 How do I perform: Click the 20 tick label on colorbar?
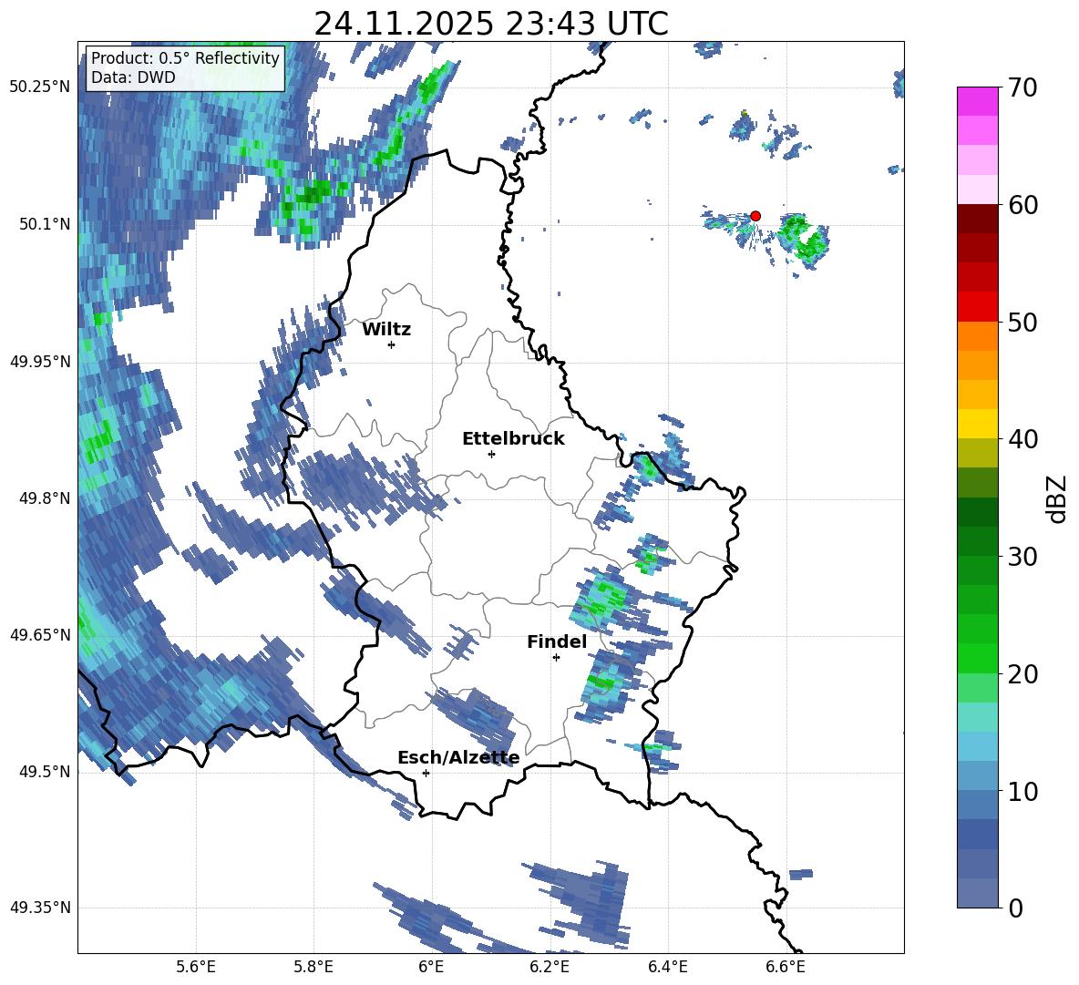[1022, 673]
